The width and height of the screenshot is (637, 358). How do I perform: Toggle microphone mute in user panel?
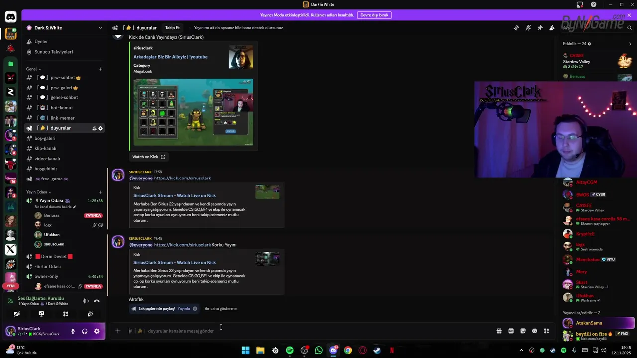[73, 331]
